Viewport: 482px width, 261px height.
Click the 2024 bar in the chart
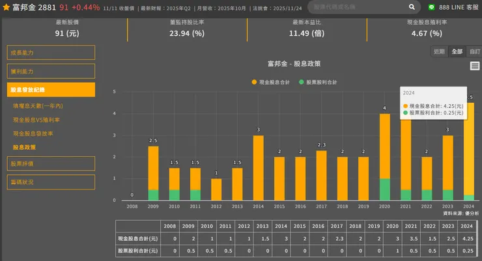tap(469, 152)
